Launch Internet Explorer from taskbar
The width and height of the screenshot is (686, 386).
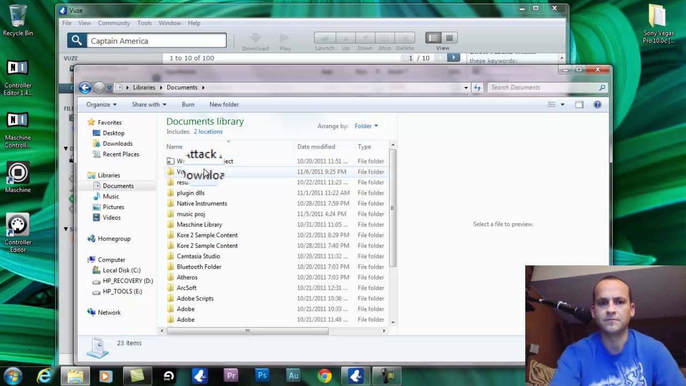(44, 376)
